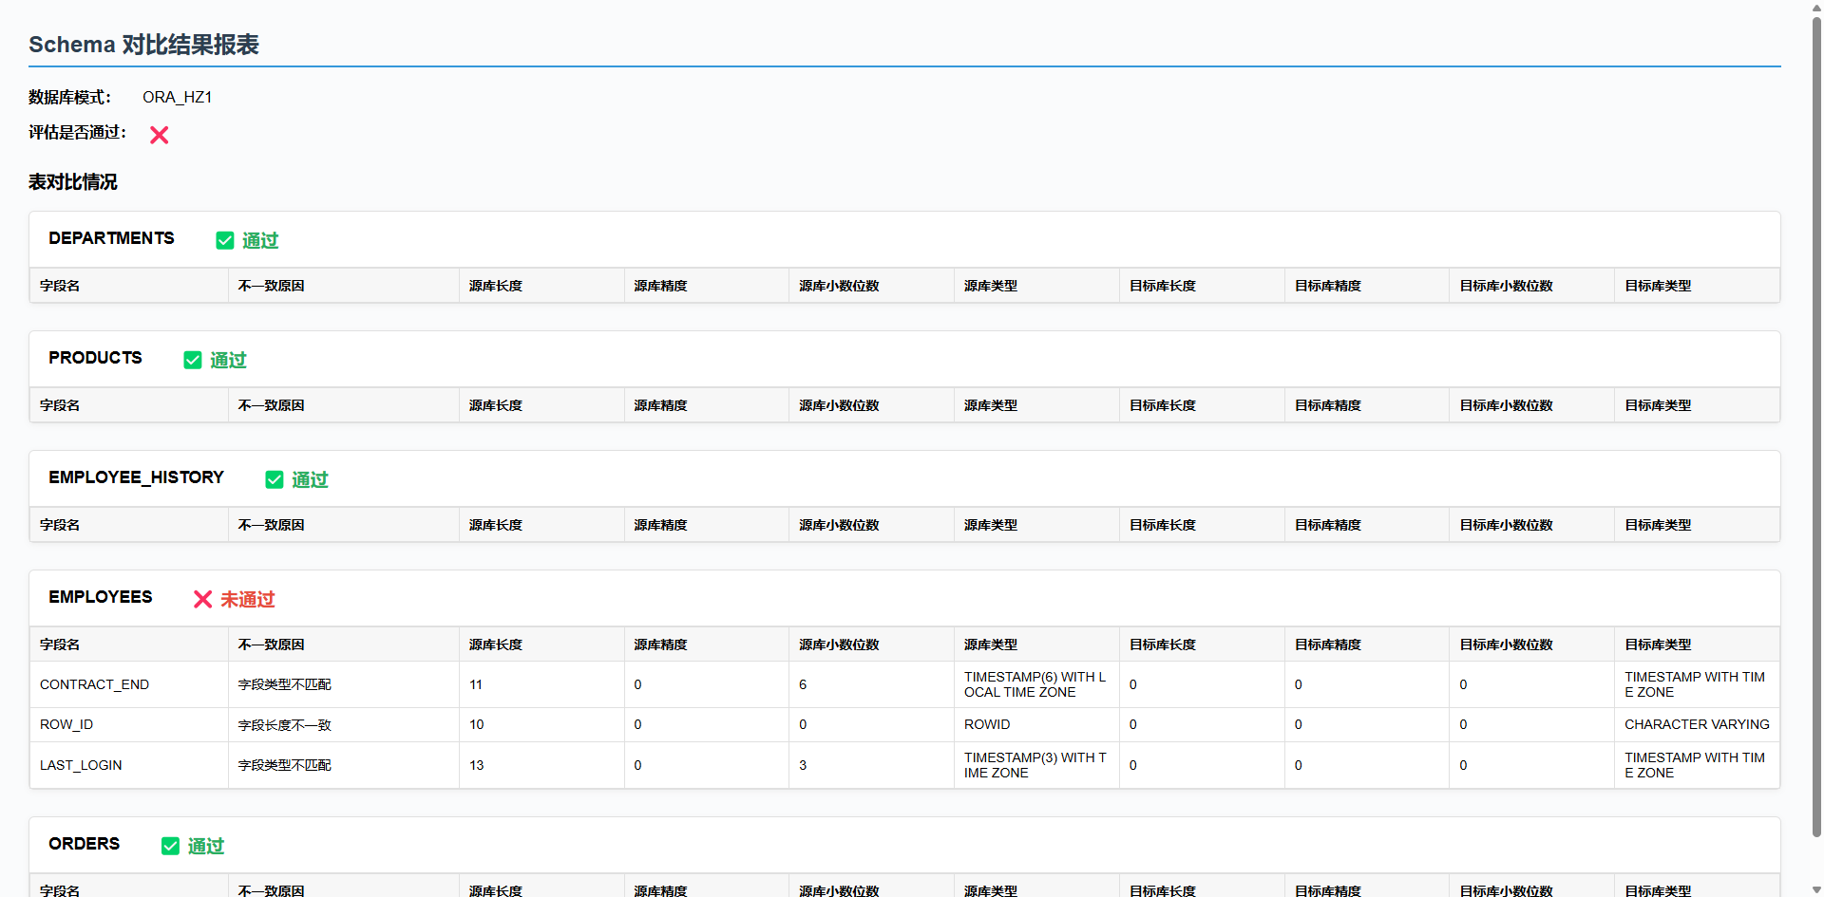Click the green check icon next to ORDERS

click(170, 846)
